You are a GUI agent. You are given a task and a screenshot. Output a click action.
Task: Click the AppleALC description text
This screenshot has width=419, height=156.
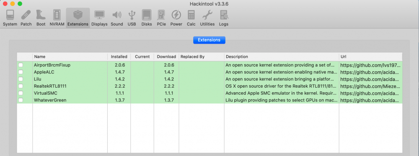282,72
